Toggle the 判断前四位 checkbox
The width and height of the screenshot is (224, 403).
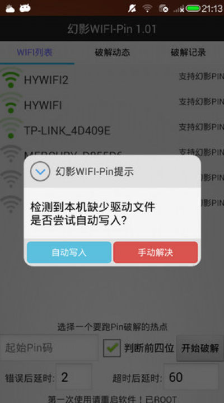pyautogui.click(x=112, y=348)
